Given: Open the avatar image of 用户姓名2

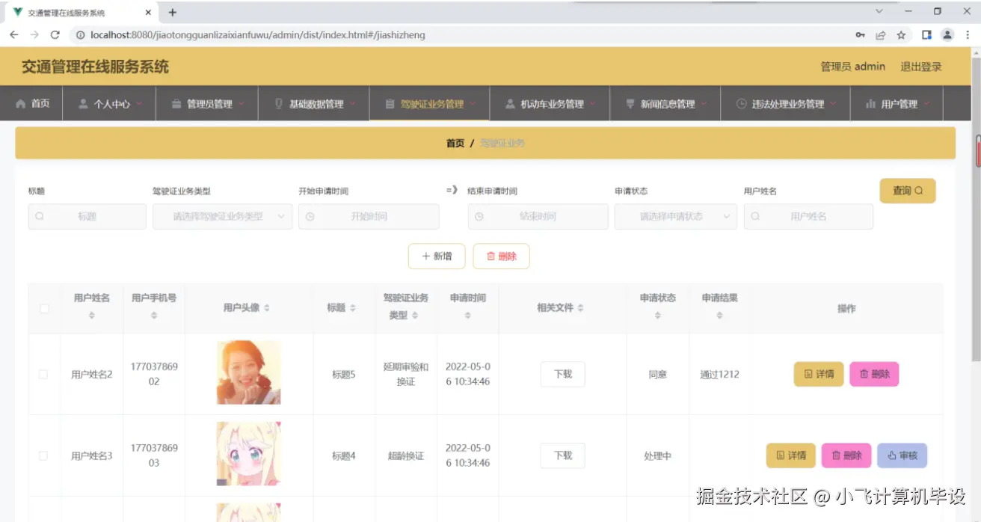Looking at the screenshot, I should tap(249, 372).
